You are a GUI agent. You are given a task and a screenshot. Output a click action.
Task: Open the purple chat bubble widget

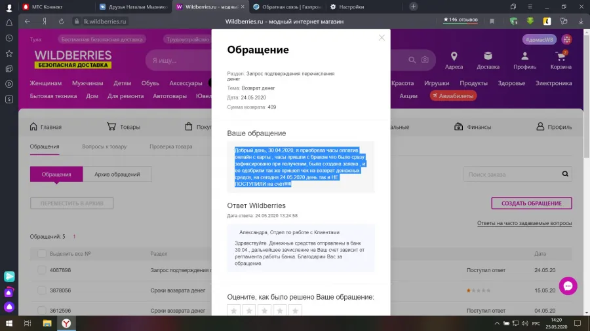[568, 286]
